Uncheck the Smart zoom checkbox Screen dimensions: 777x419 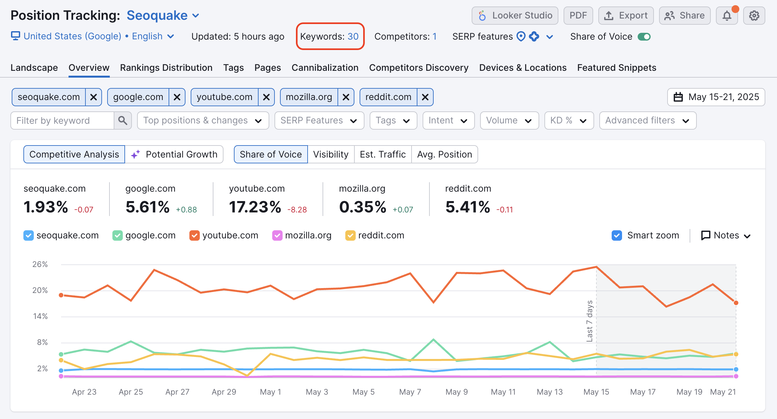617,235
